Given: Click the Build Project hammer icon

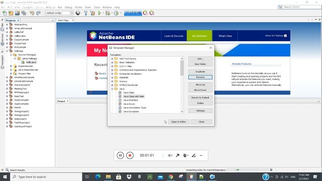Looking at the screenshot, I should 86,13.
